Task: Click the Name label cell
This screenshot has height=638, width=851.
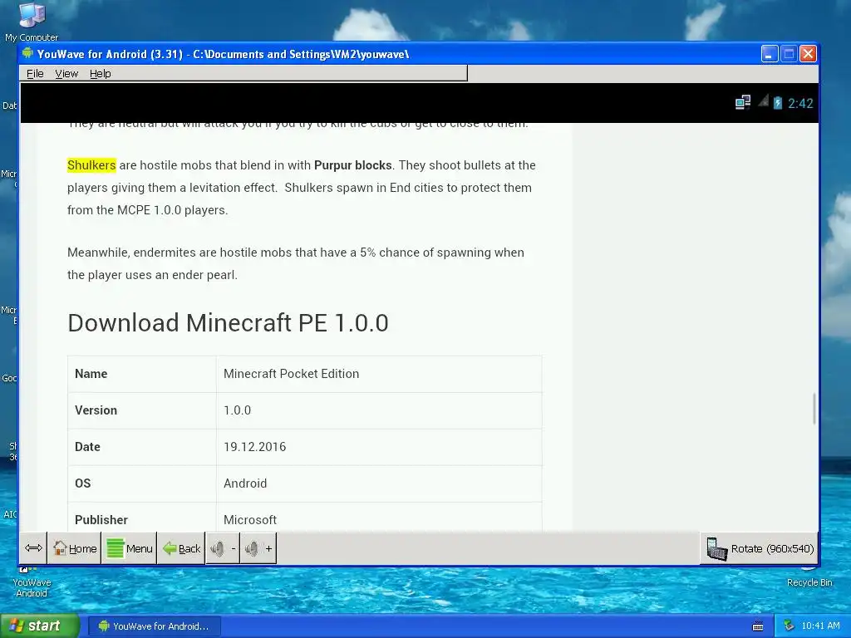Action: (x=141, y=374)
